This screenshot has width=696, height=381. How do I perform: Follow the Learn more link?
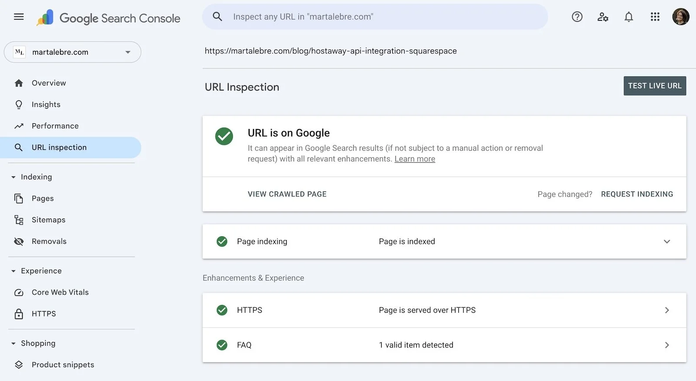(x=415, y=159)
